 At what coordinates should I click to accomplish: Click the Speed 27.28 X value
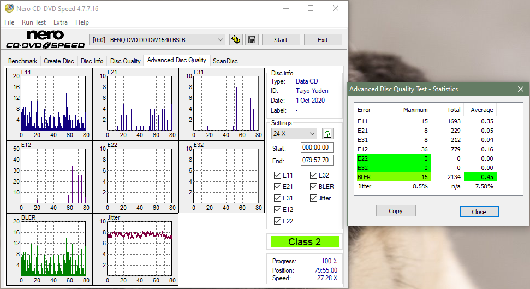pyautogui.click(x=327, y=278)
